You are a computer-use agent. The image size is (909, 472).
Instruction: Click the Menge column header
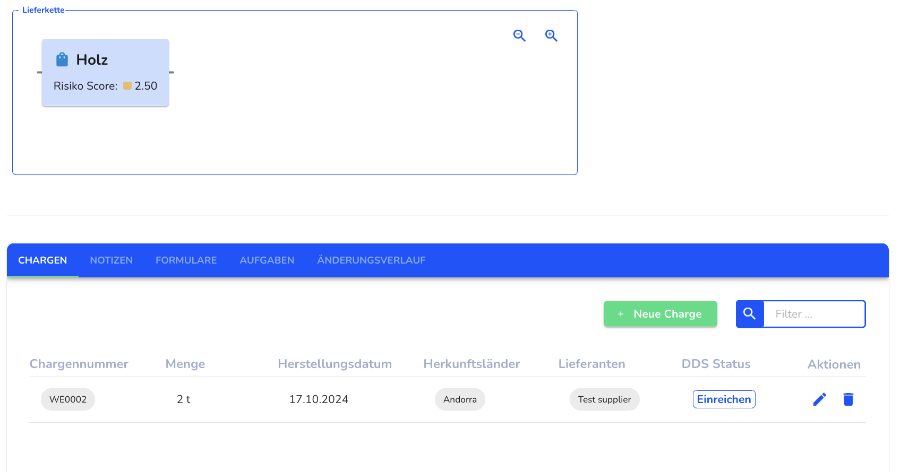pos(185,364)
